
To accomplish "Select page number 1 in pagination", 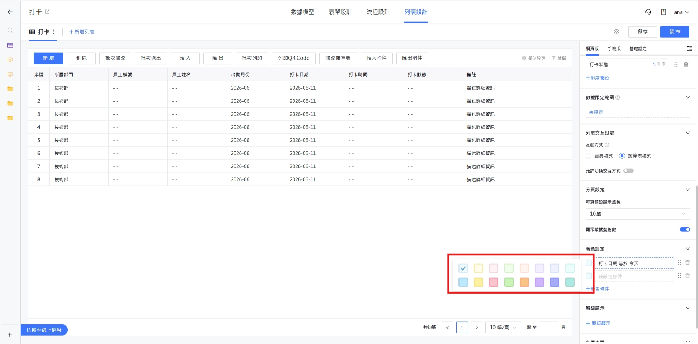I will coord(462,328).
